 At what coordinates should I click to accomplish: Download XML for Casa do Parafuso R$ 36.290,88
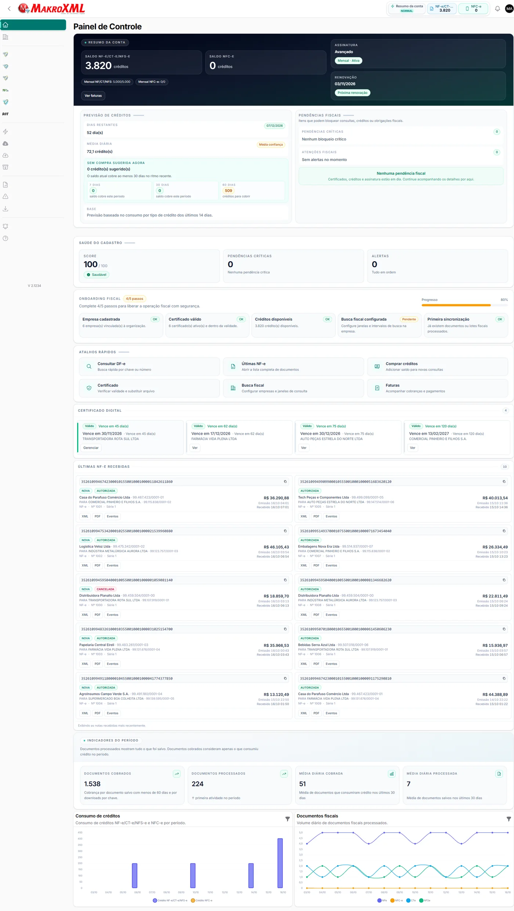coord(85,516)
